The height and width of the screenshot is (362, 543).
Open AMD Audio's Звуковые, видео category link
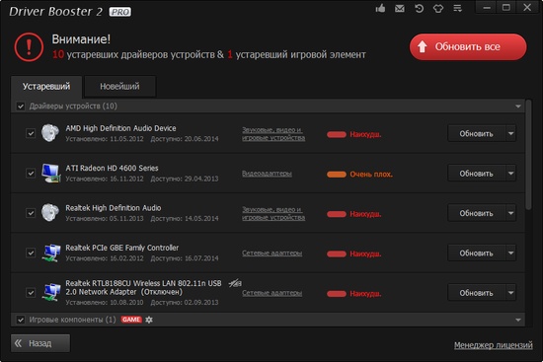click(273, 134)
